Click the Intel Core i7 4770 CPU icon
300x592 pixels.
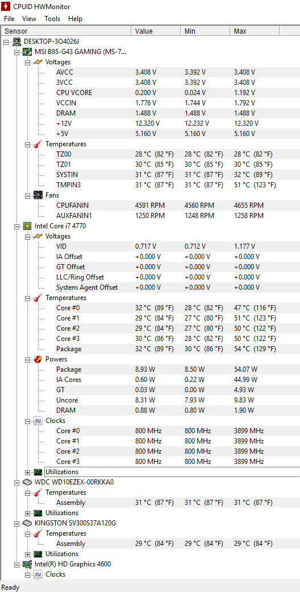(x=27, y=226)
